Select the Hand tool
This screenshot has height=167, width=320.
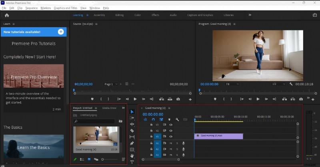[132, 156]
